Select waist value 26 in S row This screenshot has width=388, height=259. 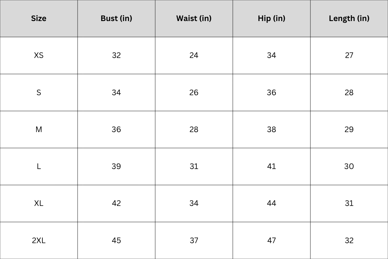194,93
